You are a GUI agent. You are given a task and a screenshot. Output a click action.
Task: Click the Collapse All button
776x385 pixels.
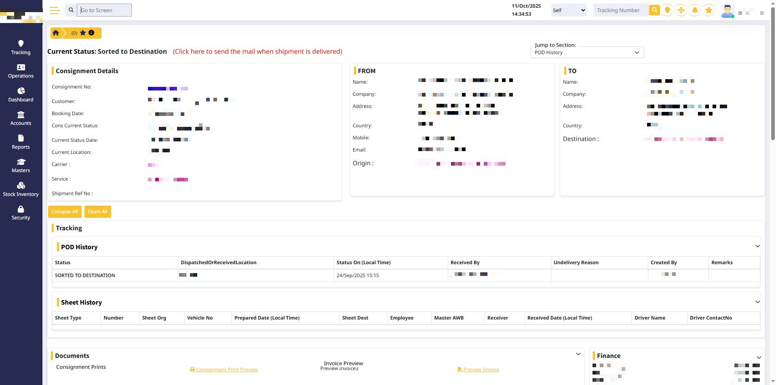tap(65, 212)
